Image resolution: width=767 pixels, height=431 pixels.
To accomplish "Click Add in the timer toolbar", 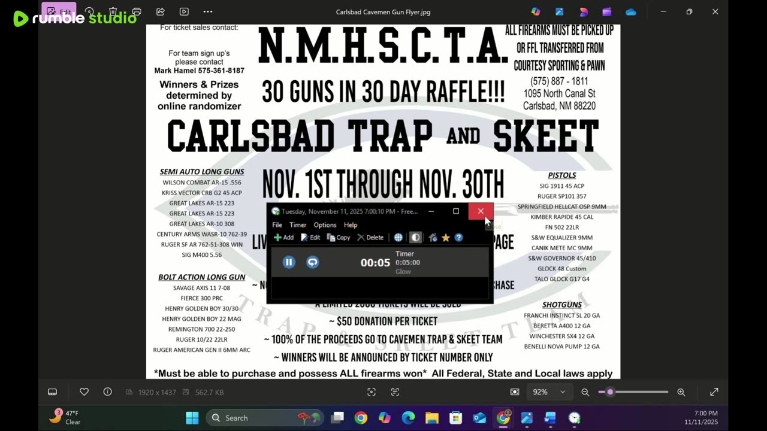I will click(284, 238).
